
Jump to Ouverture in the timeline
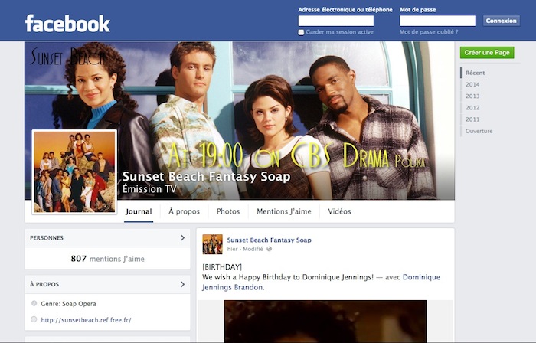pyautogui.click(x=479, y=131)
